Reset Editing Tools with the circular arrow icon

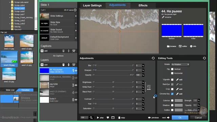click(204, 58)
